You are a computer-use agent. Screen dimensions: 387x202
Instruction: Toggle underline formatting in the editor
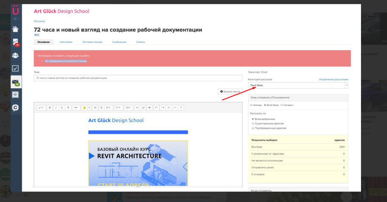(x=62, y=108)
